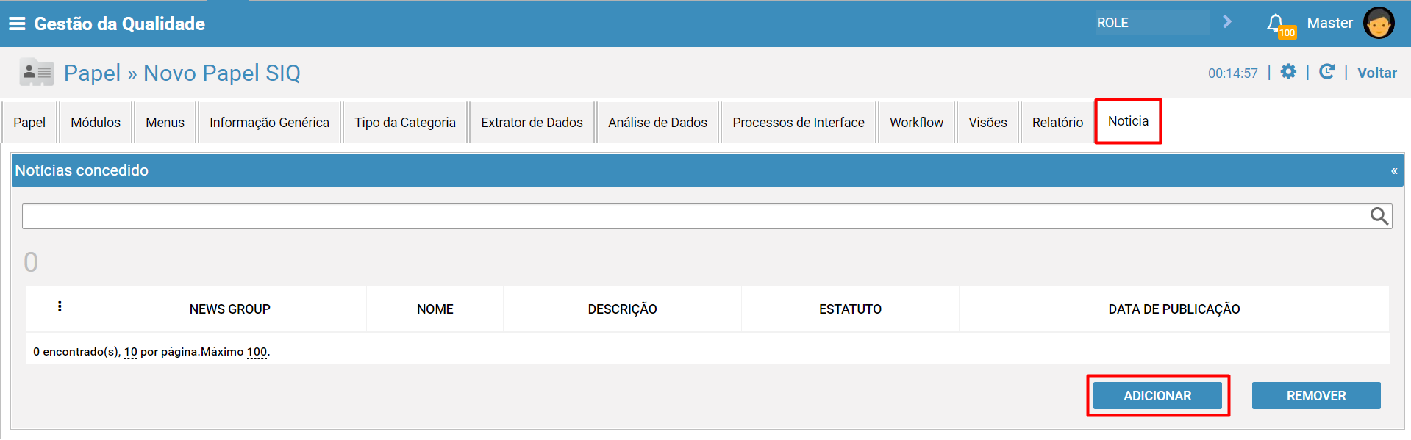
Task: Switch to the Papel tab
Action: point(29,122)
